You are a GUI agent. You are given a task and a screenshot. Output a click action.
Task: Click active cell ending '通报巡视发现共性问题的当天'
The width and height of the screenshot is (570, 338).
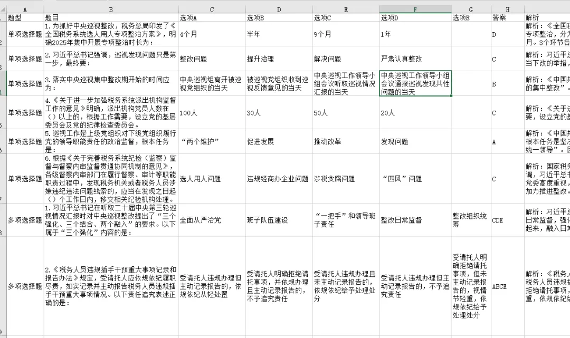[415, 83]
